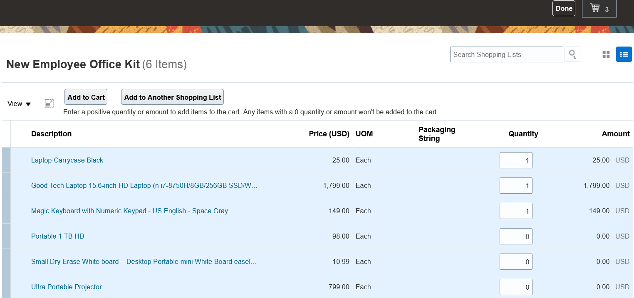Focus the Search Shopping Lists field

pyautogui.click(x=506, y=54)
